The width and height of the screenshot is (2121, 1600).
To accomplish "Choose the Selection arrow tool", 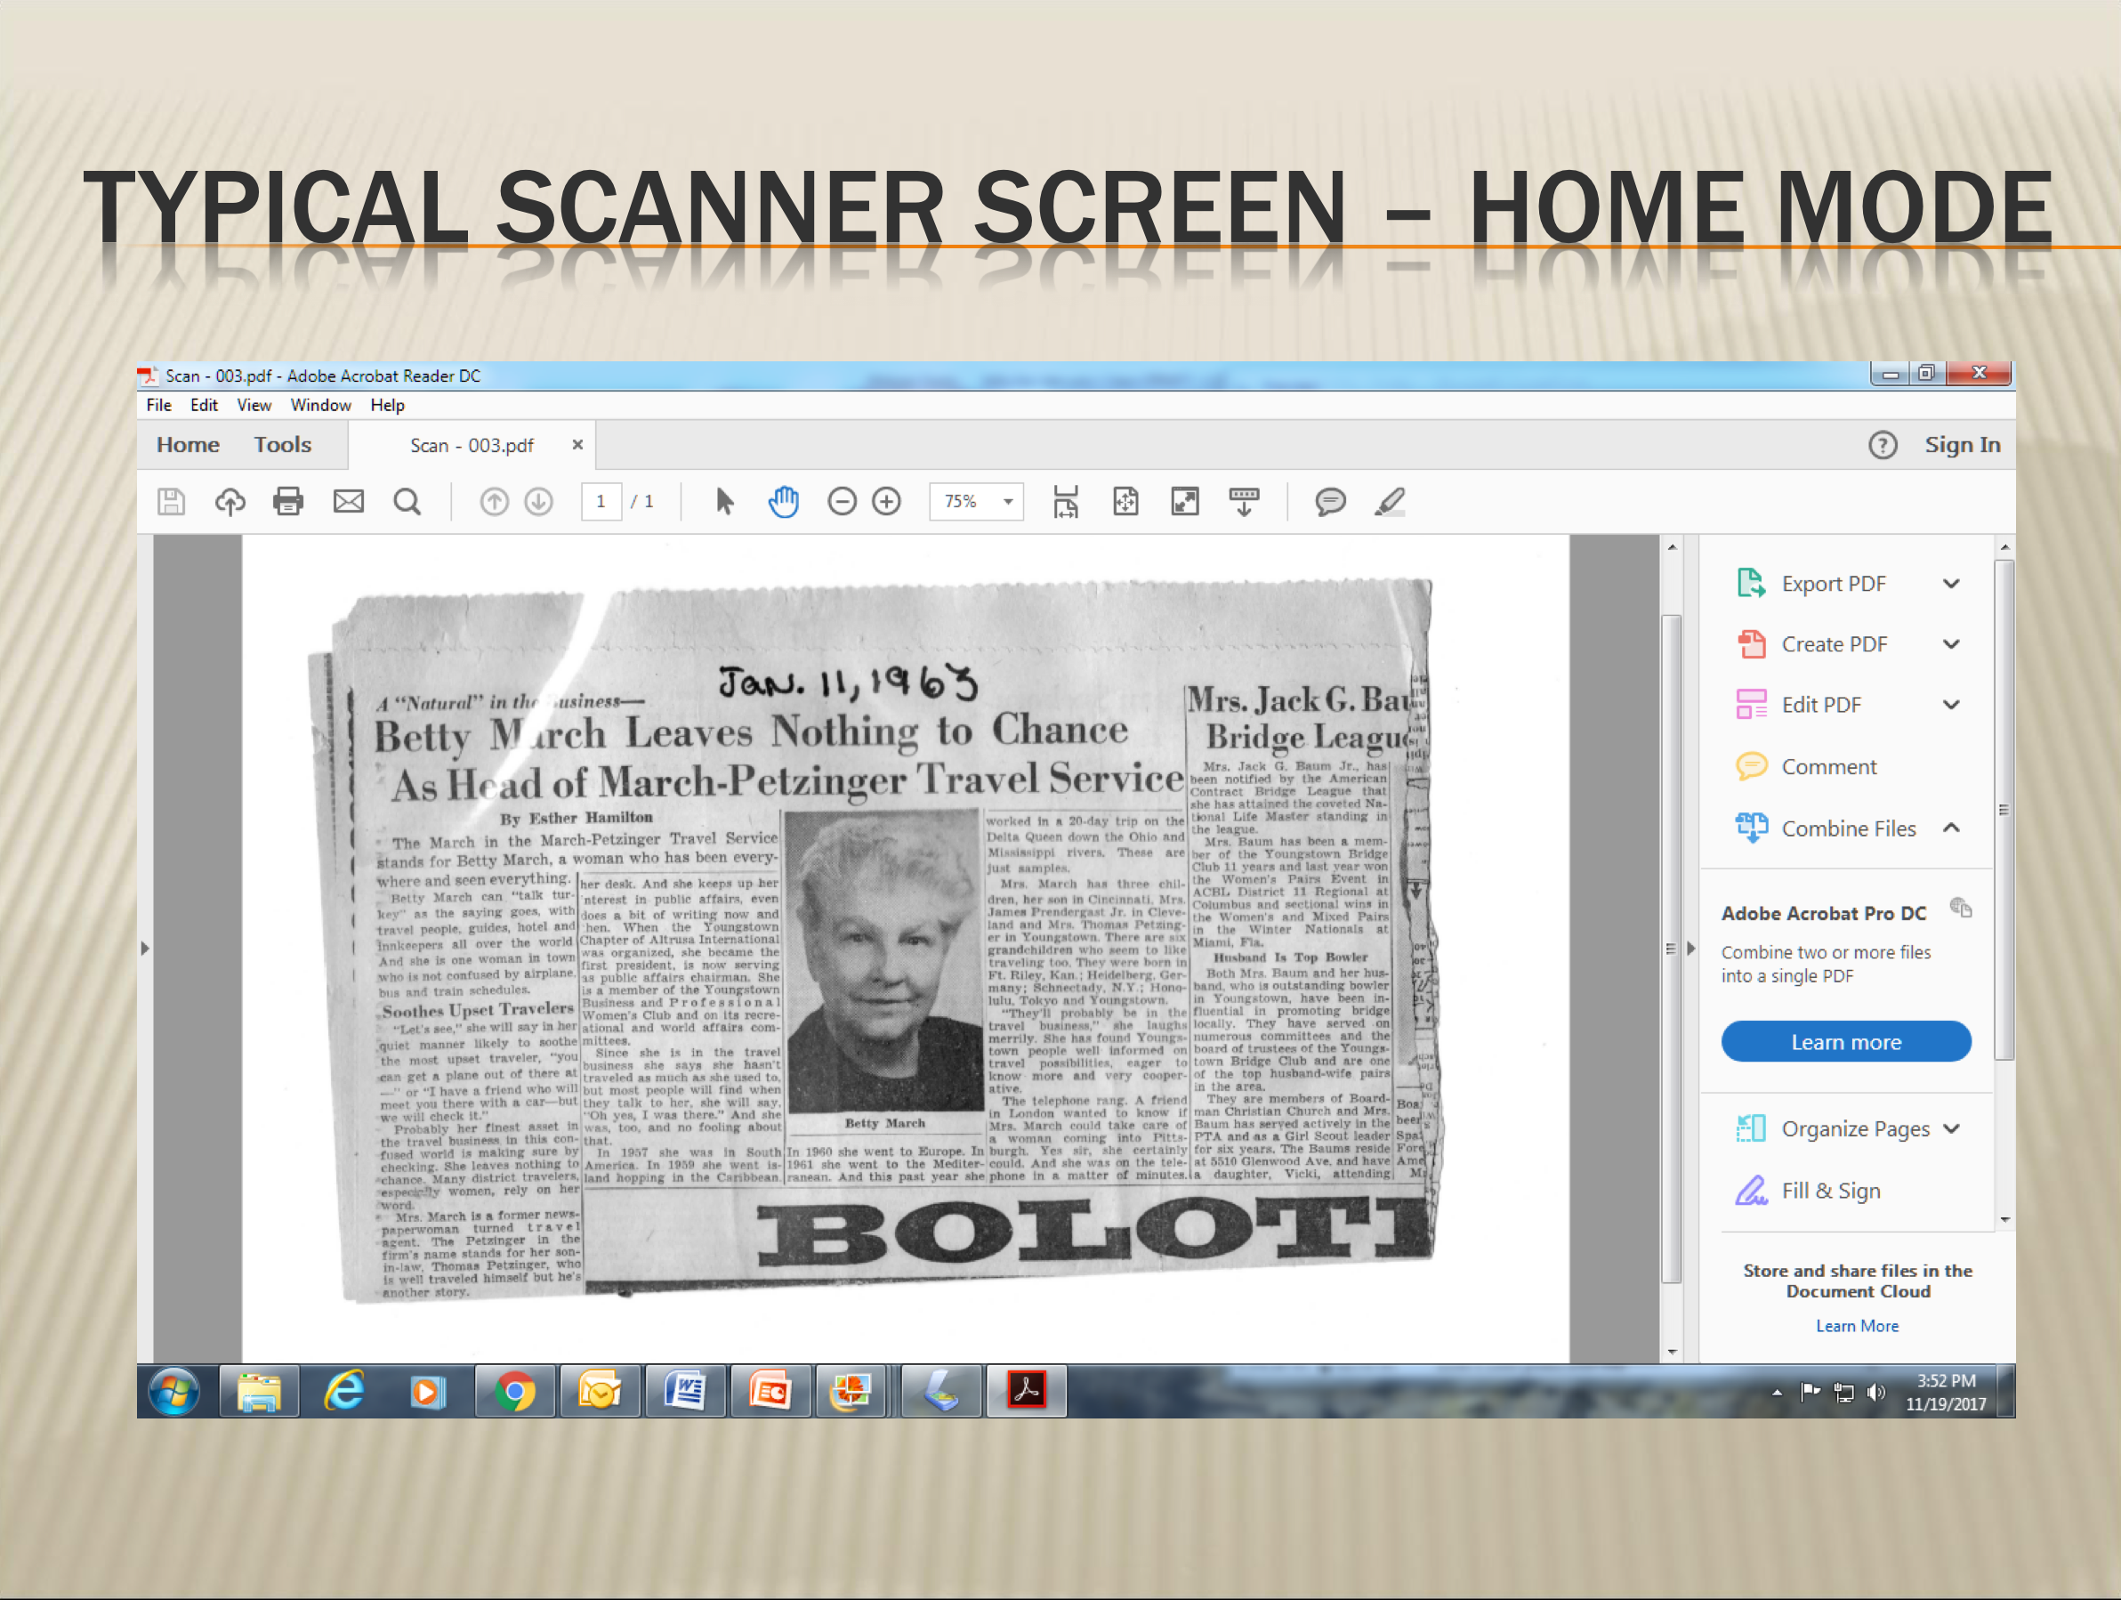I will coord(725,502).
